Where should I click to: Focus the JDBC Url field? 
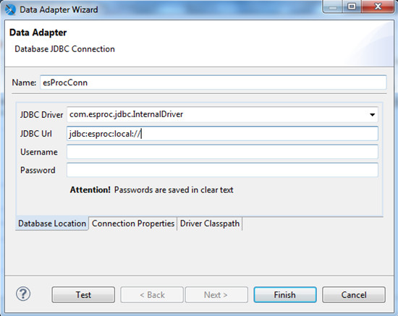[x=222, y=134]
